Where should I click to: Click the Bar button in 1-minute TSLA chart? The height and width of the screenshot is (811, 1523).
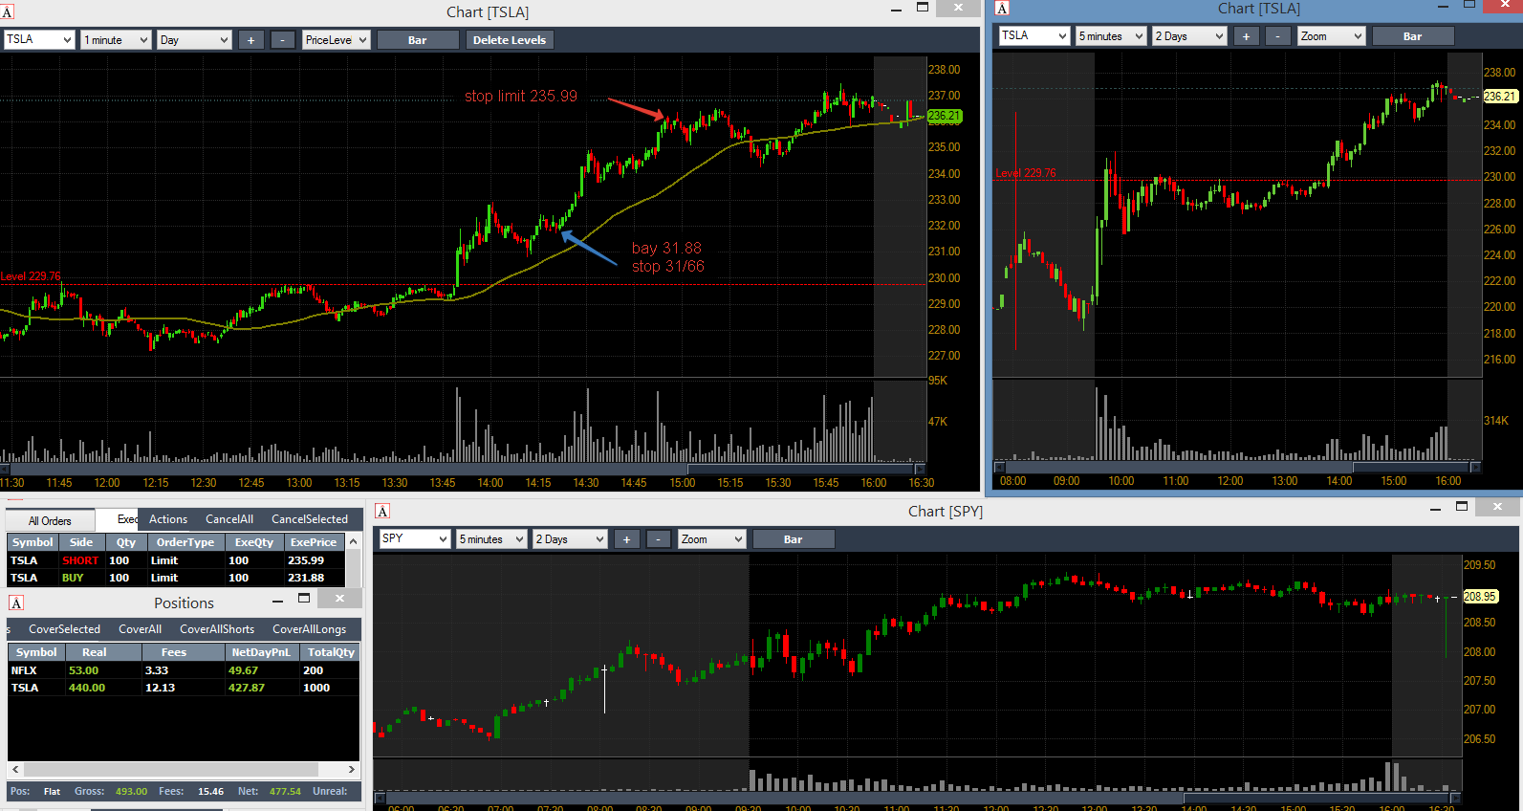(417, 40)
